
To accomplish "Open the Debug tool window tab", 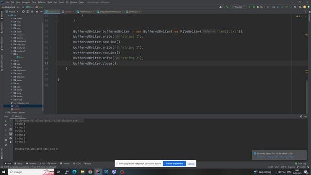I will tap(18, 164).
